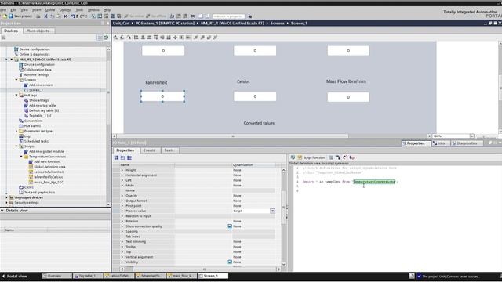502x282 pixels.
Task: Open the Insert menu
Action: [37, 10]
